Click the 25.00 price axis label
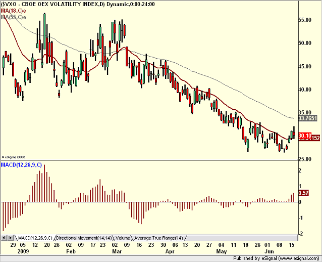This screenshot has height=262, width=322. coord(304,159)
